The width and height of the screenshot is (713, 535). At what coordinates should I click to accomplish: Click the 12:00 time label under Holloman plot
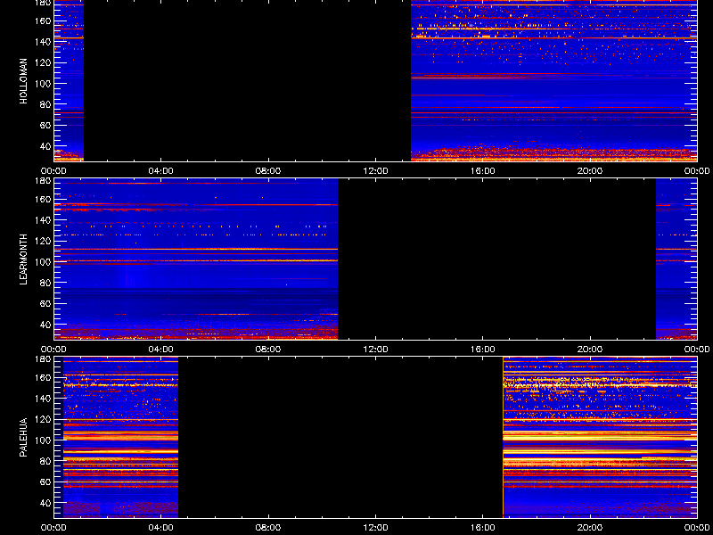[x=375, y=171]
